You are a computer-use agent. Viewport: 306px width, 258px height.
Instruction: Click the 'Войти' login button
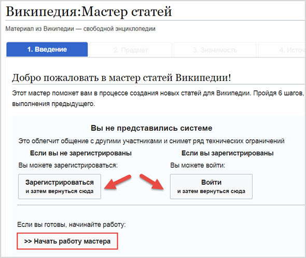coord(211,186)
